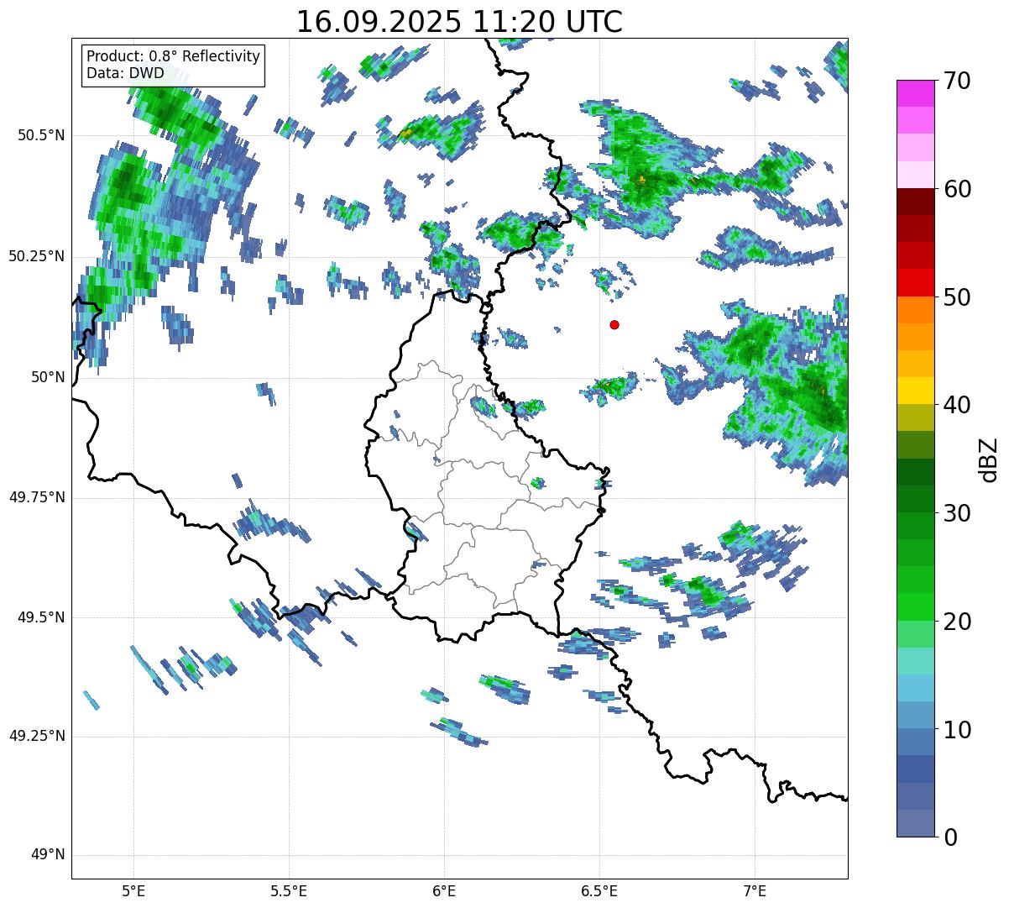
Task: Click the "dBZ" colorbar label
Action: [x=988, y=459]
